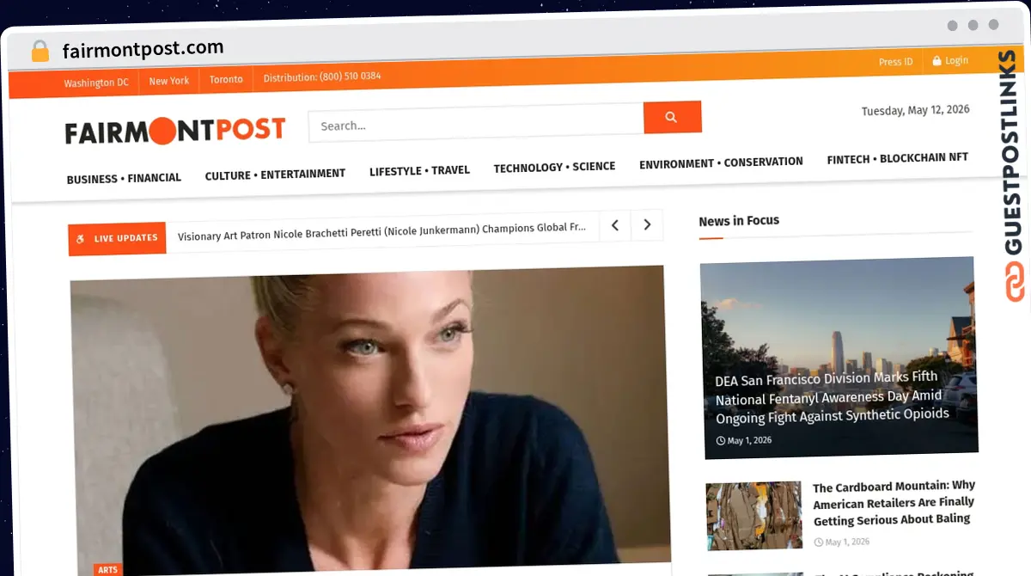This screenshot has height=576, width=1031.
Task: Click the lock icon next to Login
Action: click(x=937, y=61)
